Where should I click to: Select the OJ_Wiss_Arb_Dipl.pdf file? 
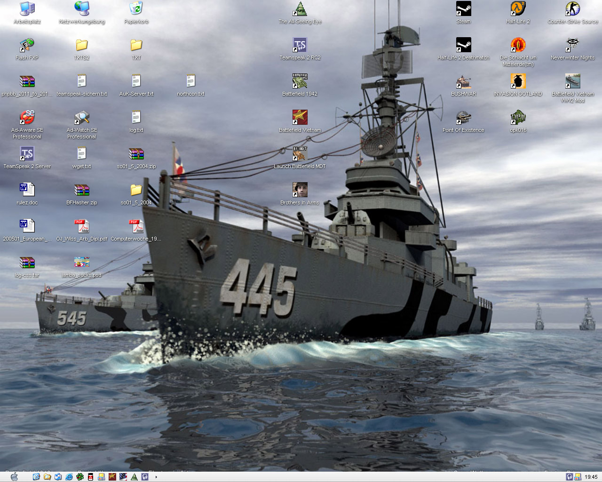(x=82, y=230)
